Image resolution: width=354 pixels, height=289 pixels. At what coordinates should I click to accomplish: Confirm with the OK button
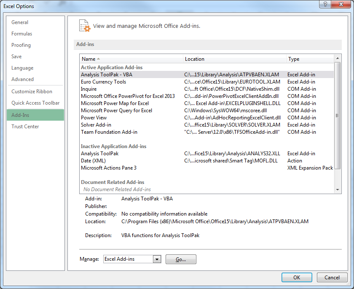[x=297, y=278]
